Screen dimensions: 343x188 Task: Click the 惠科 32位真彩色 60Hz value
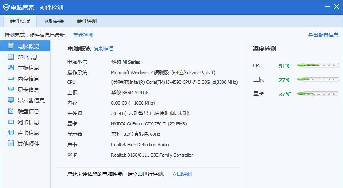click(x=136, y=134)
